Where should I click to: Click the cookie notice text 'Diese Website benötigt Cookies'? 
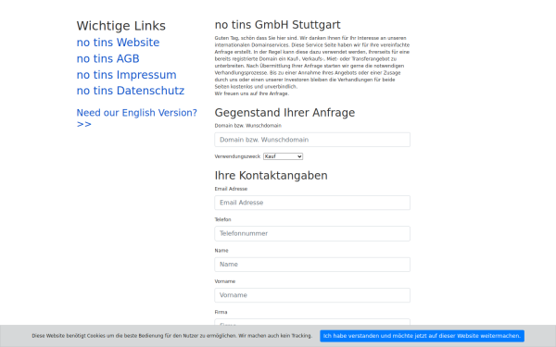click(x=172, y=336)
